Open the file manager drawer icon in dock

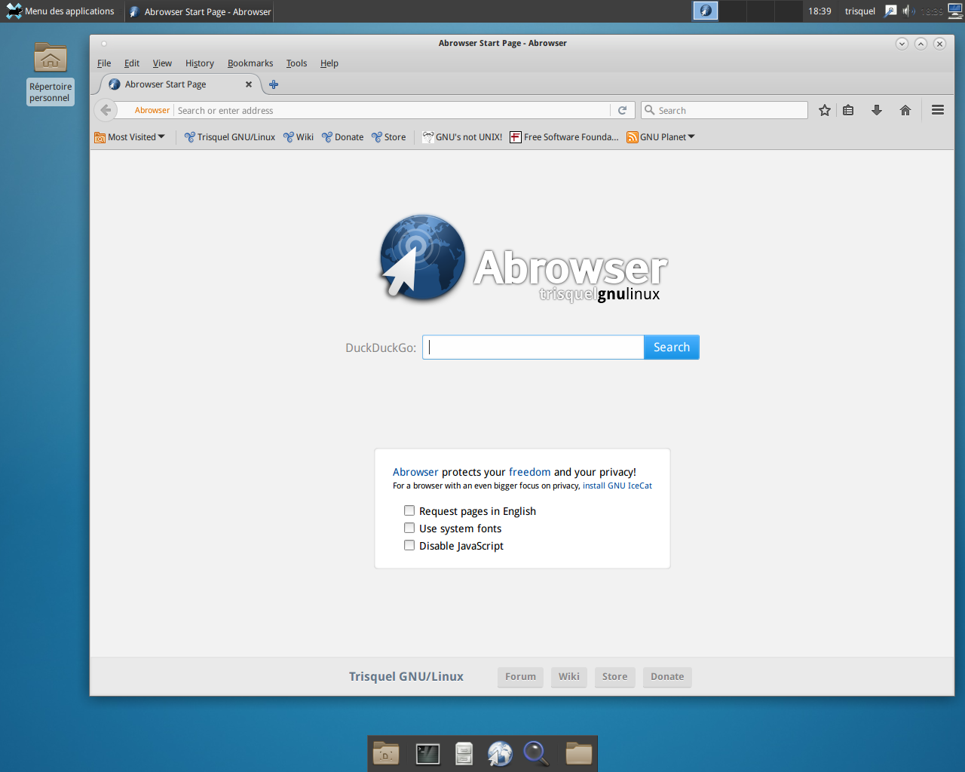pos(464,753)
